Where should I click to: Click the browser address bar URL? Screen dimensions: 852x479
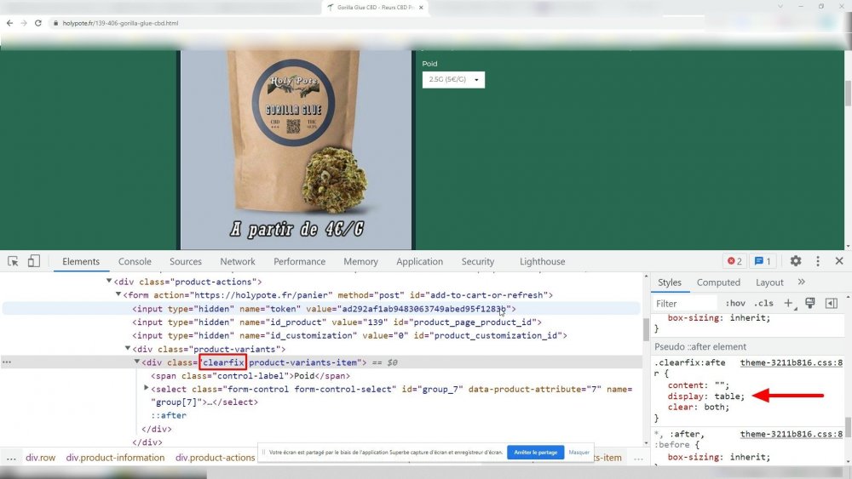(120, 23)
